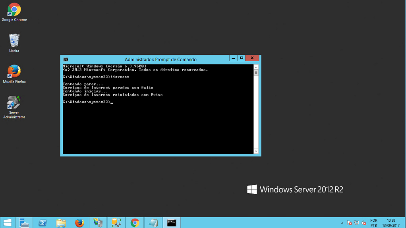Open the database tools taskbar icon
Image resolution: width=406 pixels, height=228 pixels.
(x=116, y=222)
